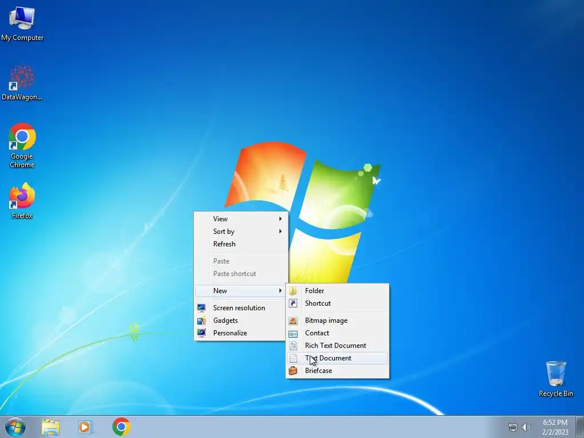The width and height of the screenshot is (584, 438).
Task: Open the clock showing 6:52 PM
Action: click(x=555, y=427)
